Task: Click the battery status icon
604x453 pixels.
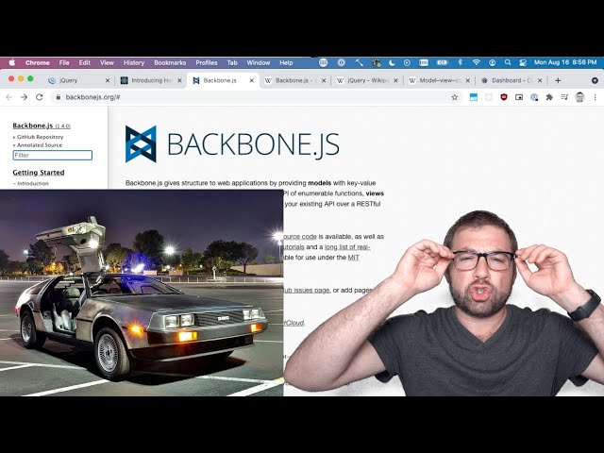Action: pyautogui.click(x=442, y=62)
